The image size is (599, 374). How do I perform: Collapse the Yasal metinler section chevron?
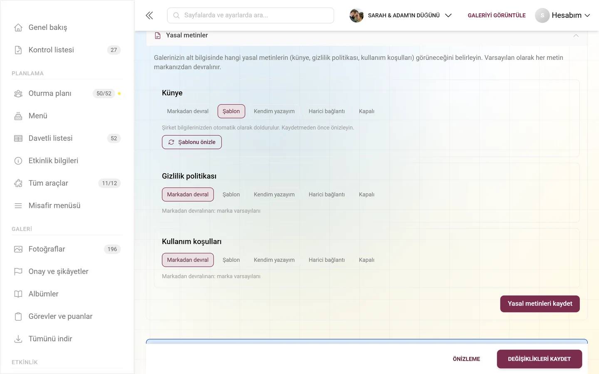pos(576,35)
